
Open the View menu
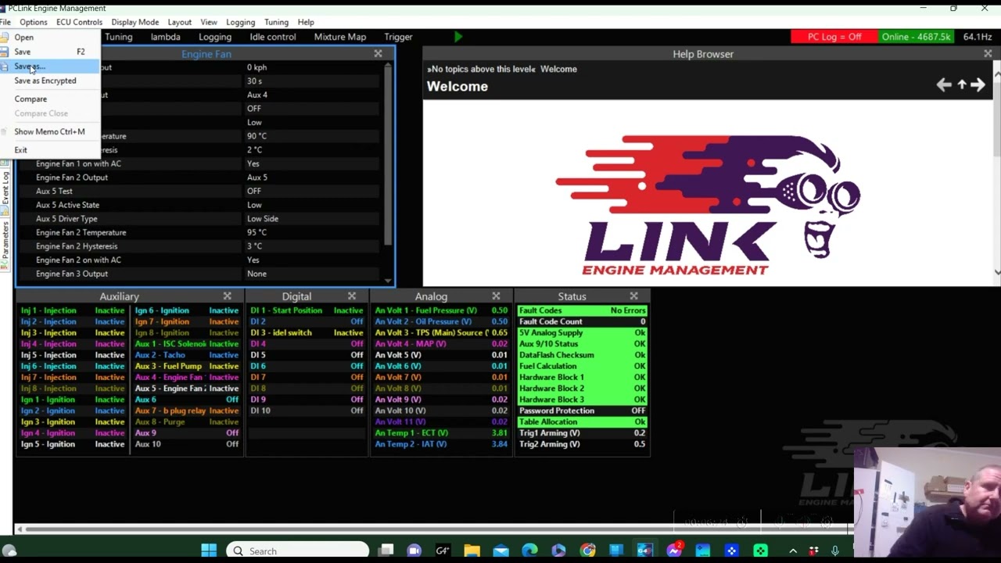(209, 22)
